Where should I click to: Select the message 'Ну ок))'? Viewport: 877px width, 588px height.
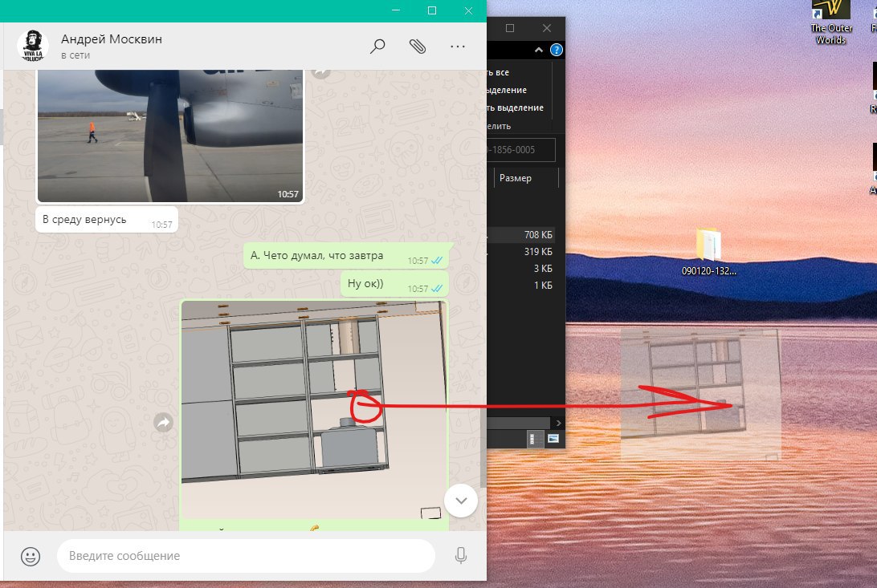(x=395, y=284)
